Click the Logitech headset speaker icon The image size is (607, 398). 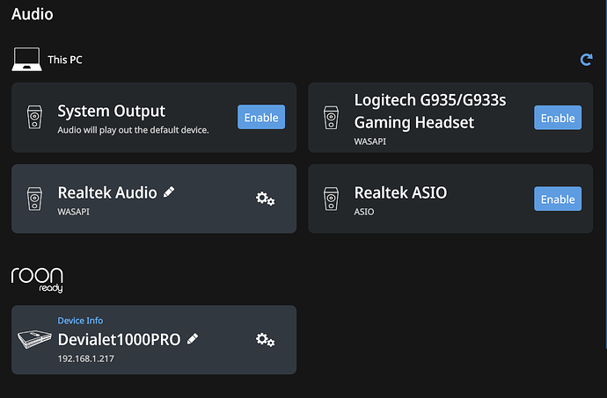point(331,118)
